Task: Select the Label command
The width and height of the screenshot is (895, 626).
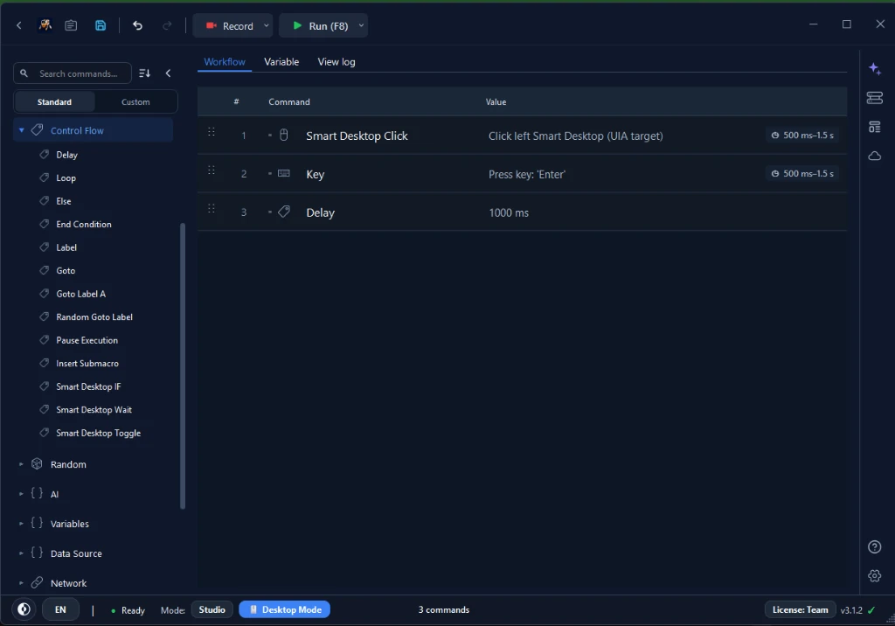Action: pos(66,247)
